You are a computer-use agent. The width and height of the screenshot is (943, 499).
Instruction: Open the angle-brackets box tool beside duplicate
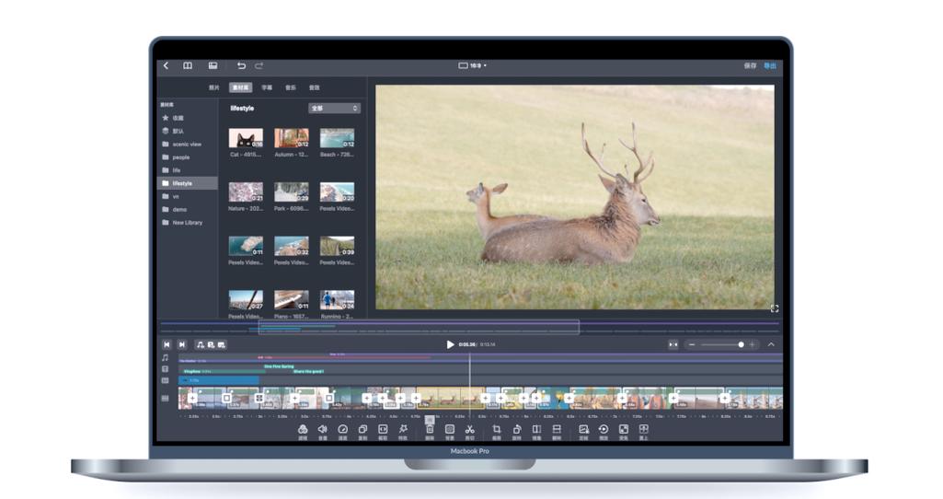pyautogui.click(x=383, y=429)
